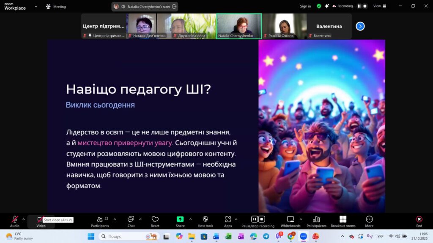Open the View layout menu
433x243 pixels.
point(380,6)
